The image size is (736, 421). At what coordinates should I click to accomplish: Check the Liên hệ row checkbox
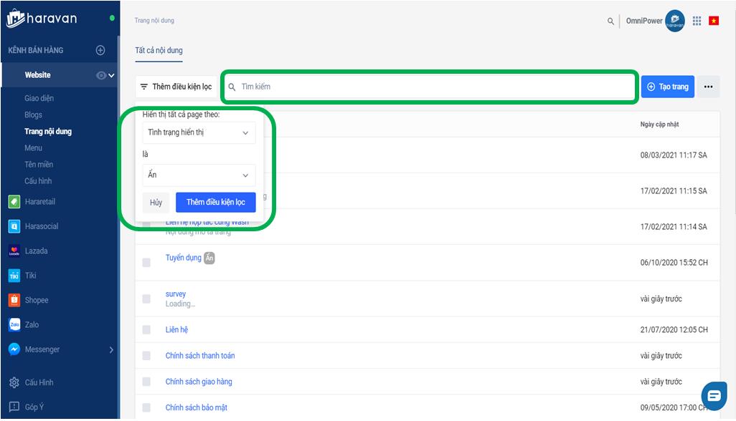(146, 329)
